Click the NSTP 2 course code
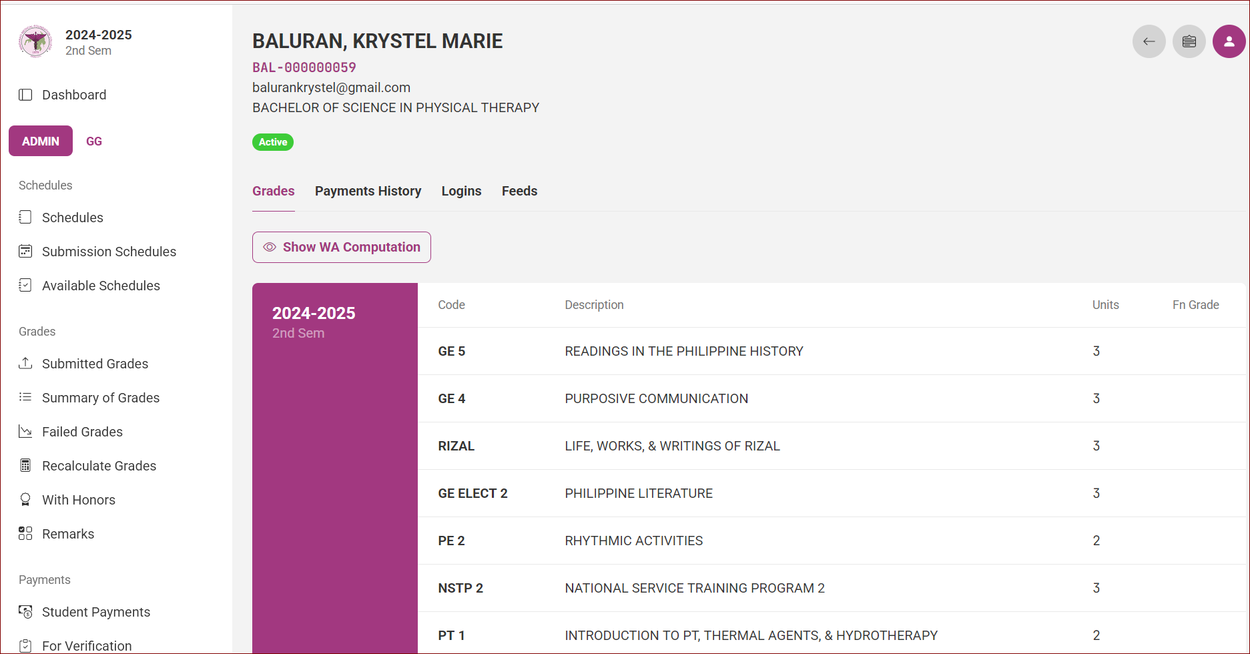This screenshot has height=654, width=1250. point(460,588)
